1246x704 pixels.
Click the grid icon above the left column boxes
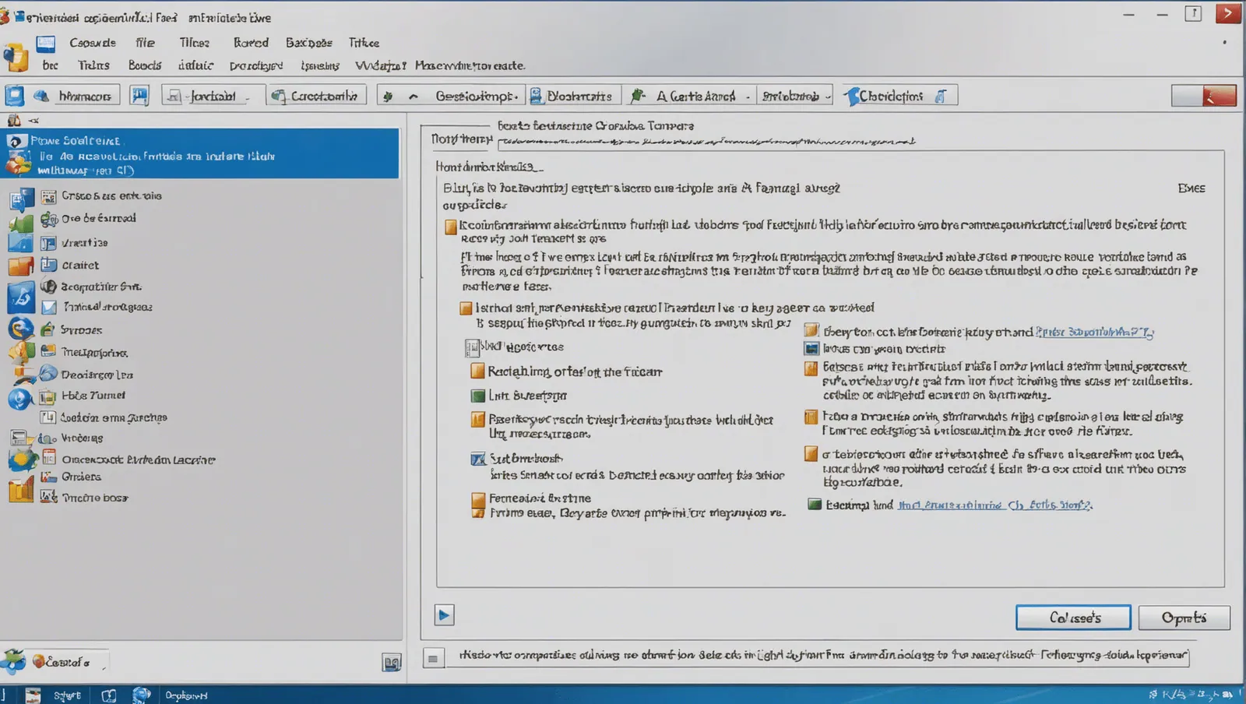472,347
